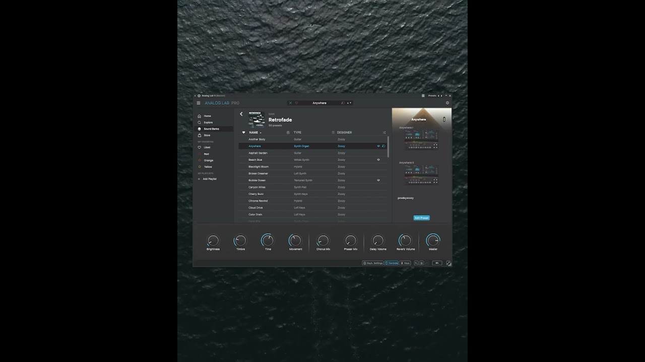This screenshot has height=362, width=645.
Task: Click the Anywhere preset name in the top bar
Action: click(x=319, y=103)
